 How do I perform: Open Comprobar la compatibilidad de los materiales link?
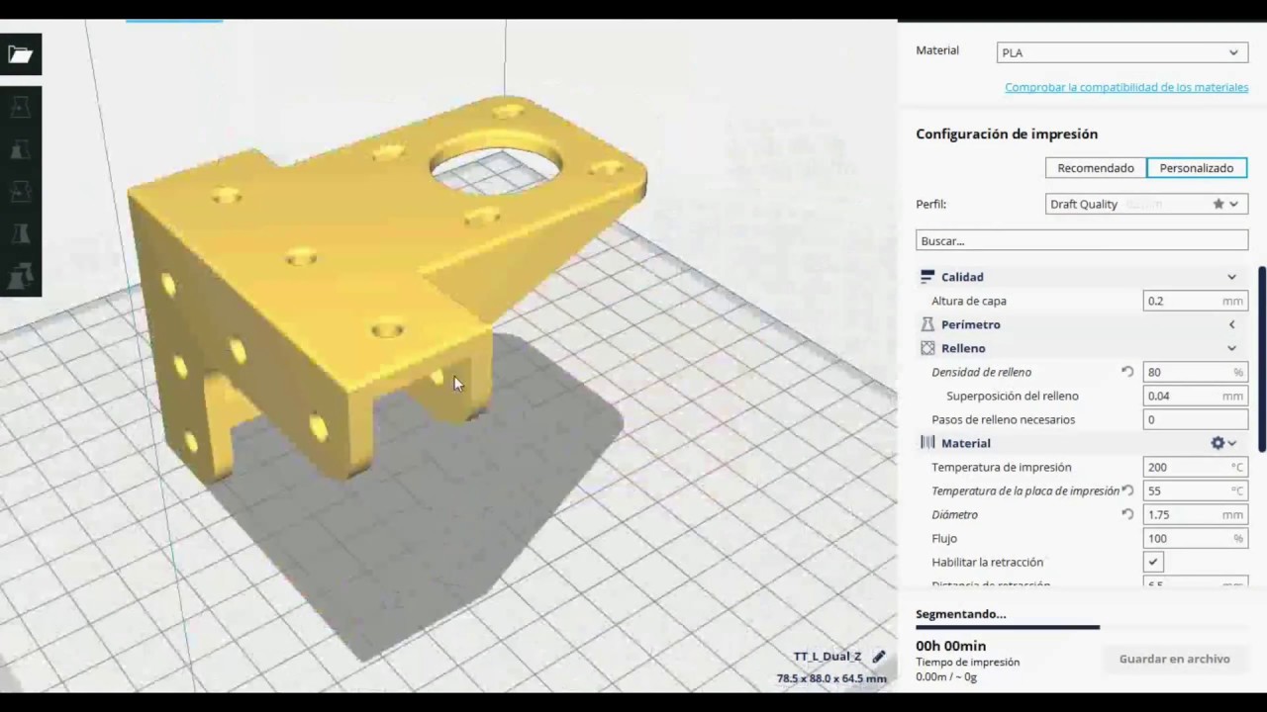pyautogui.click(x=1126, y=87)
